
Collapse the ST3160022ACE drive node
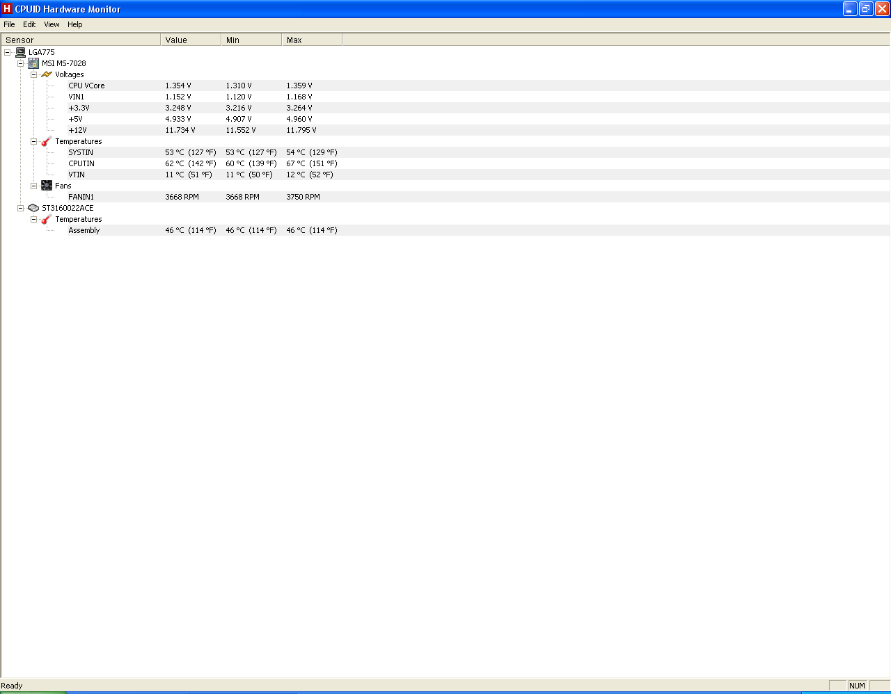(20, 208)
